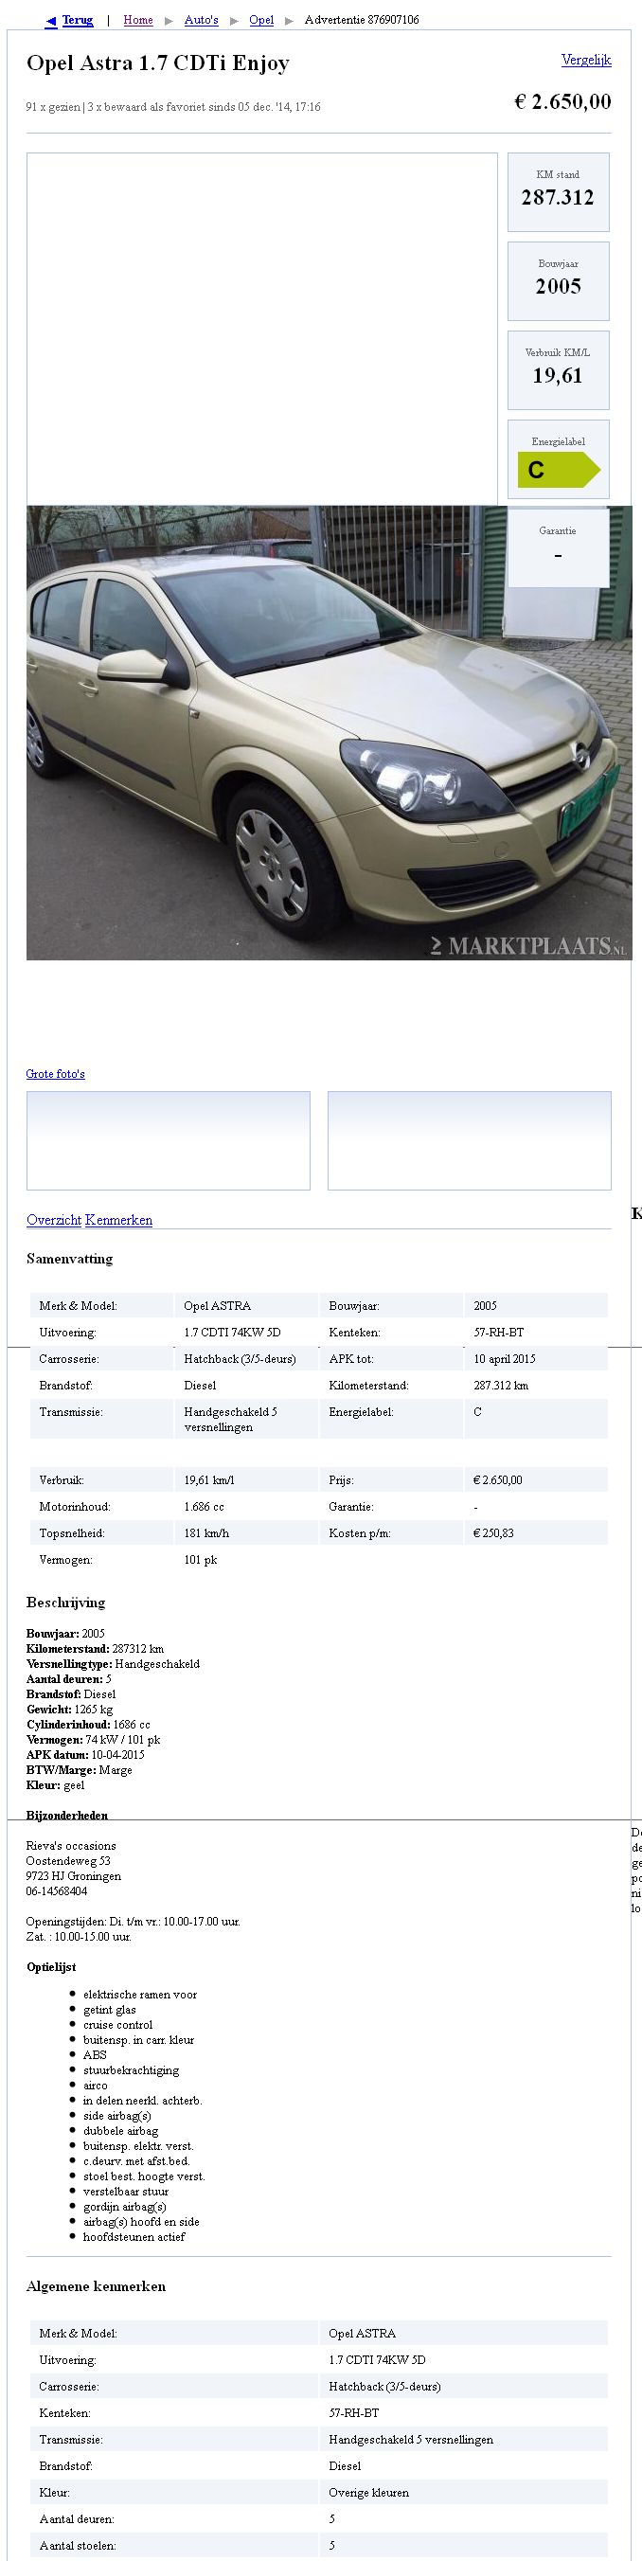Click the green energy label C badge

pyautogui.click(x=559, y=469)
